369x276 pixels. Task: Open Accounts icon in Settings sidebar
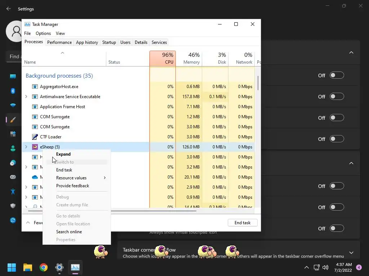[13, 148]
